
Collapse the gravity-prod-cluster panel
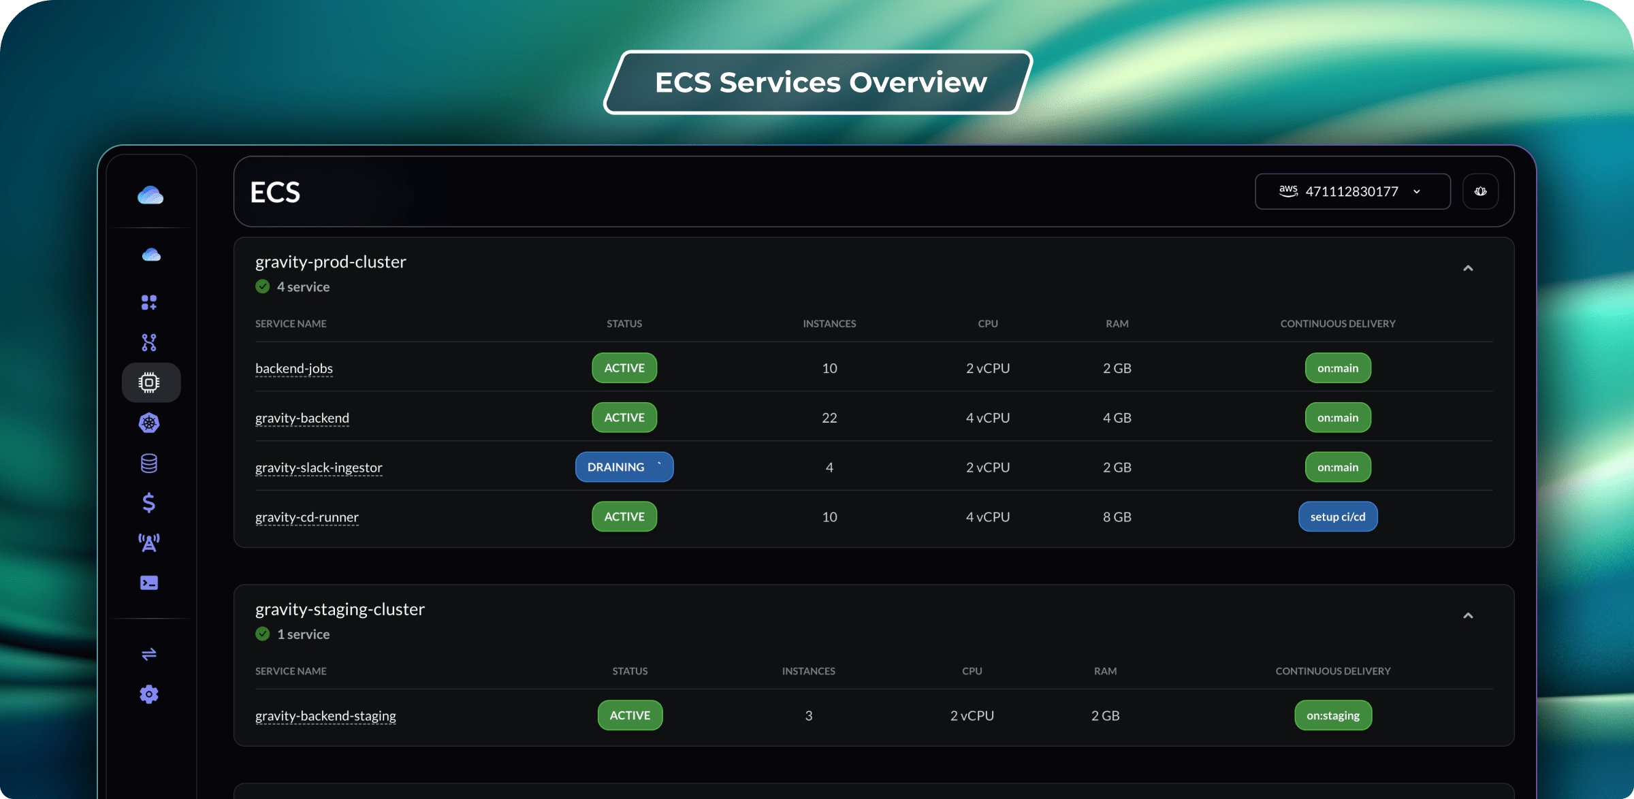tap(1468, 267)
